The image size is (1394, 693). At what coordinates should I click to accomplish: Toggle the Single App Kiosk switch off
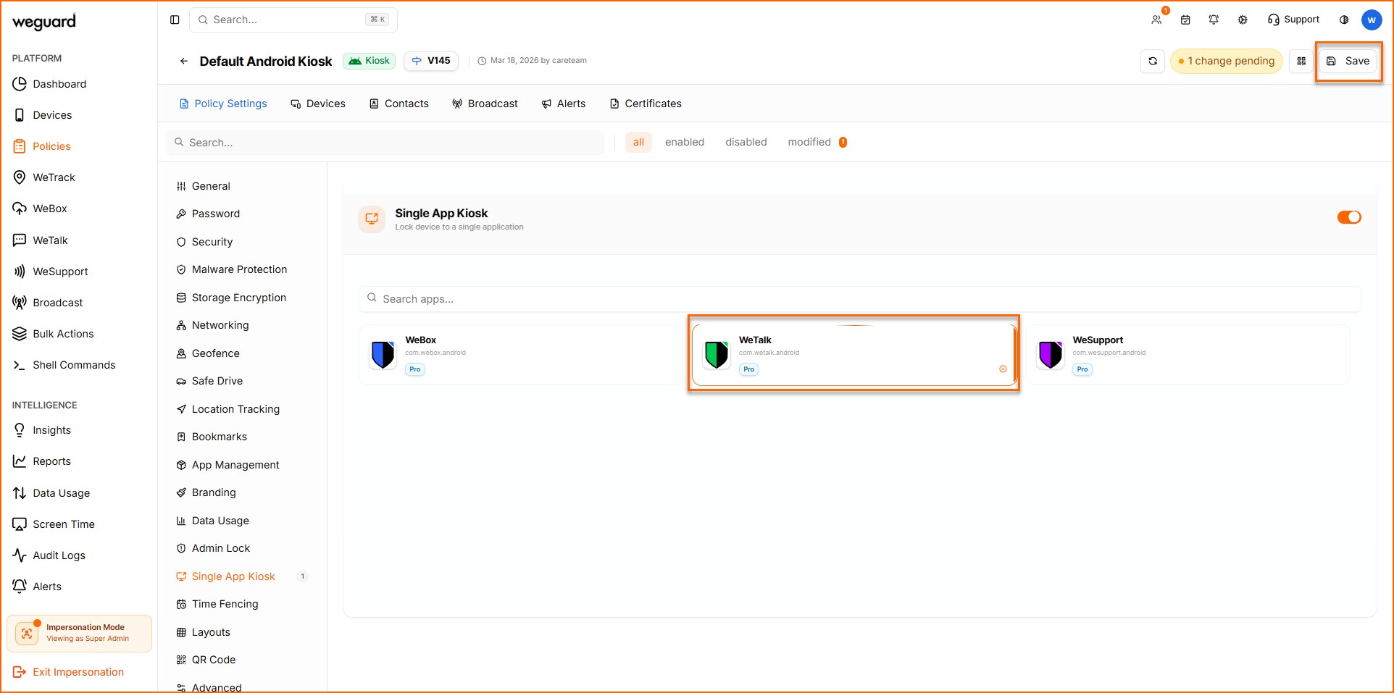(x=1348, y=217)
